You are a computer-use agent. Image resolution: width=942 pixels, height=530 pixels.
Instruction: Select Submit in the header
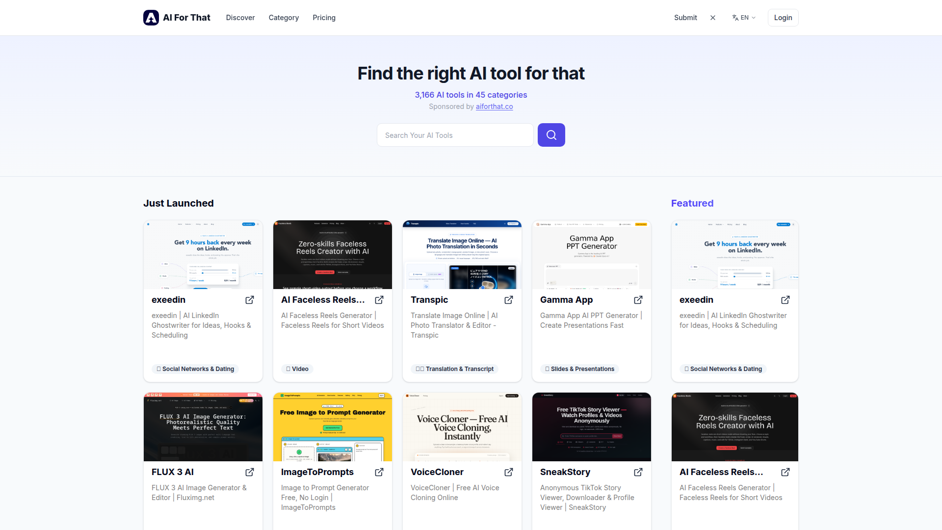[685, 18]
